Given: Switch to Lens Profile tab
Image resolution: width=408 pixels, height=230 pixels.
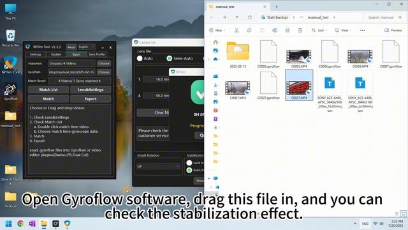Looking at the screenshot, I should point(97,54).
